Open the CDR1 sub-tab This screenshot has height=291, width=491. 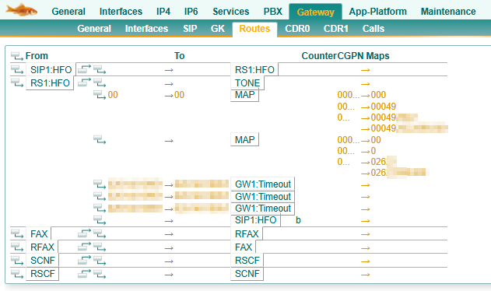tap(335, 29)
